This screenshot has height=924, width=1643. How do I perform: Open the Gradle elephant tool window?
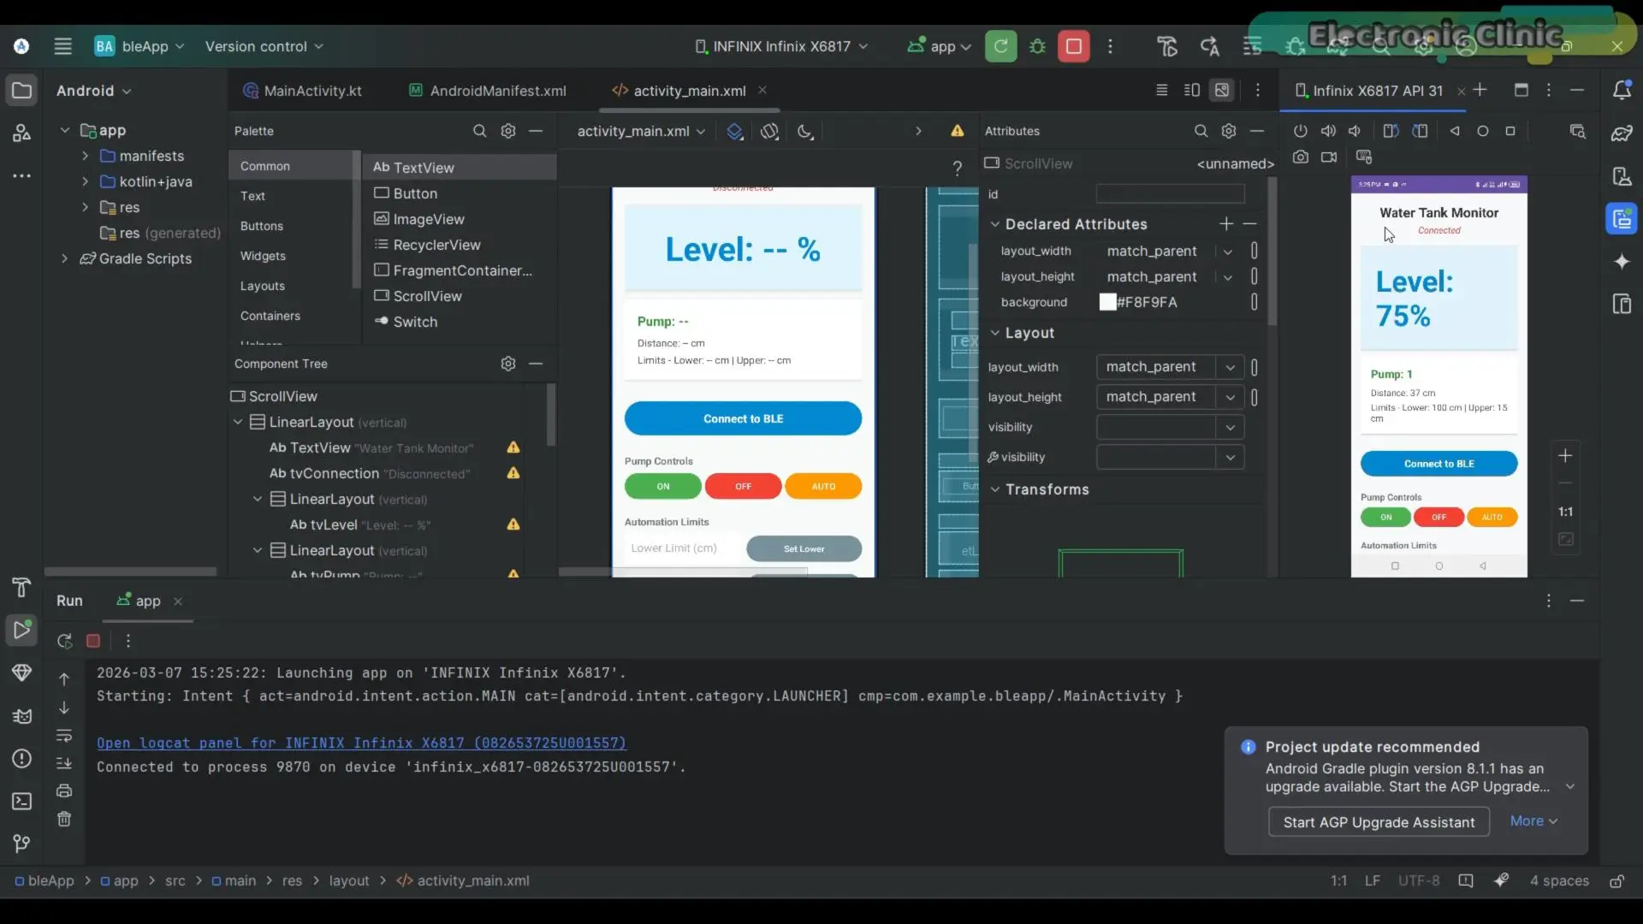(x=1622, y=133)
